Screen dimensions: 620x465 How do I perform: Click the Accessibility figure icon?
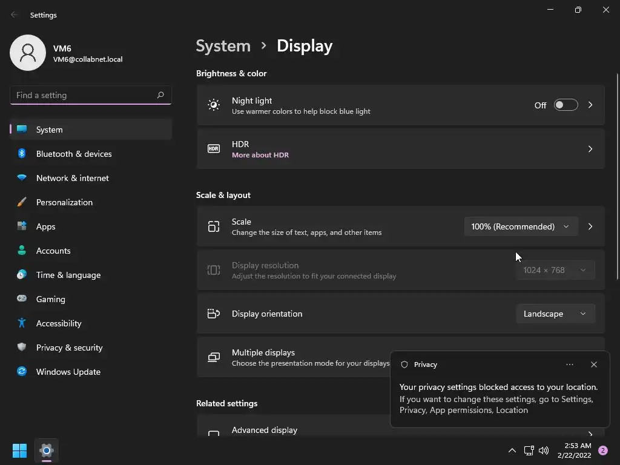coord(22,323)
